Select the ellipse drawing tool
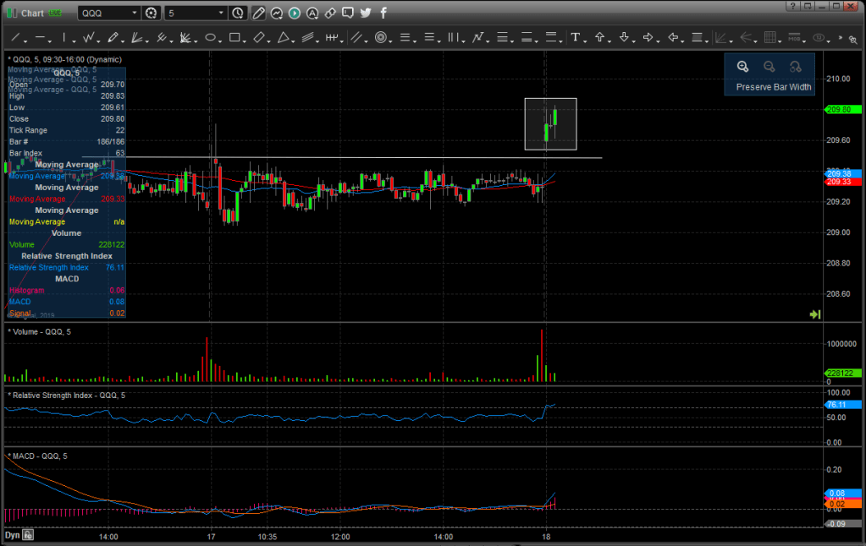Screen dimensions: 866x546 [x=211, y=37]
